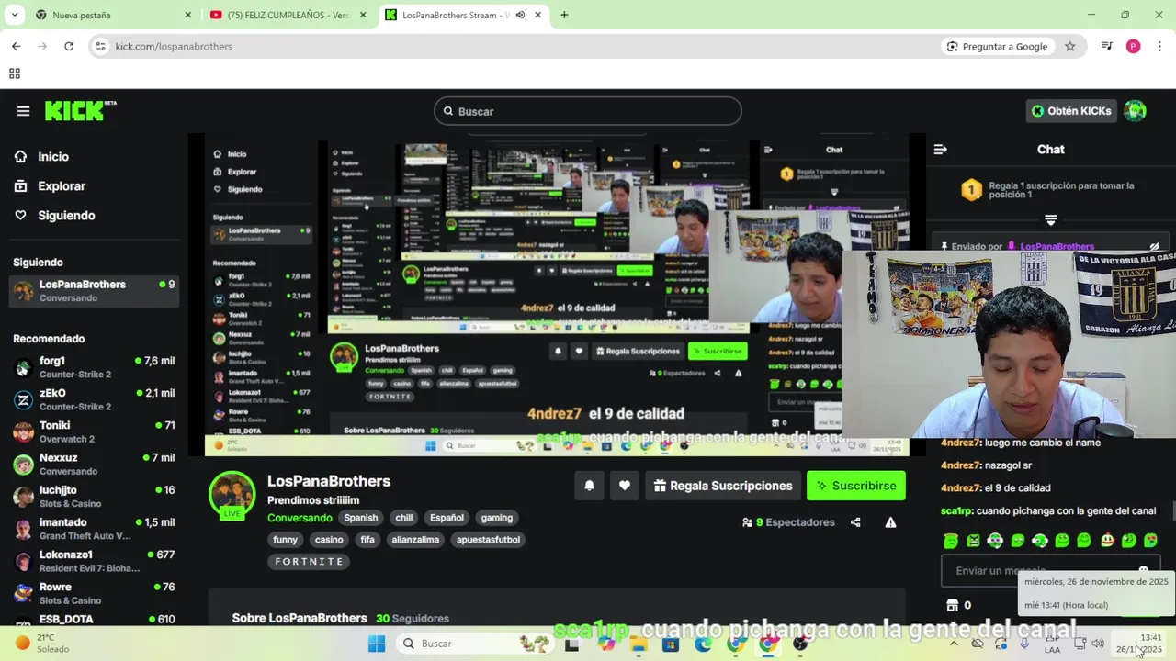Select the Spanish tag
The height and width of the screenshot is (661, 1176).
point(361,518)
